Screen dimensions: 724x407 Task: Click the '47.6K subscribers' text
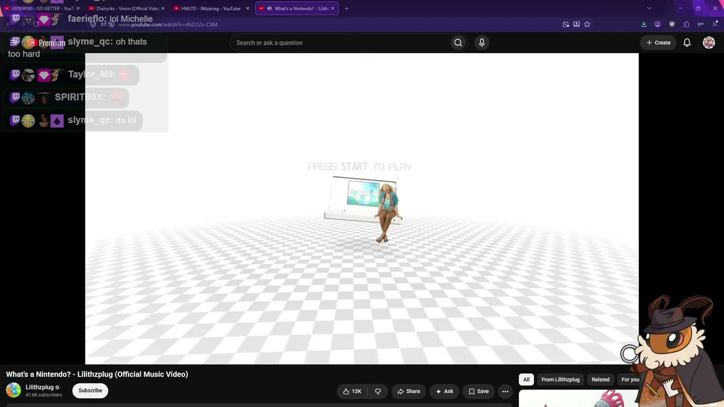[x=44, y=395]
